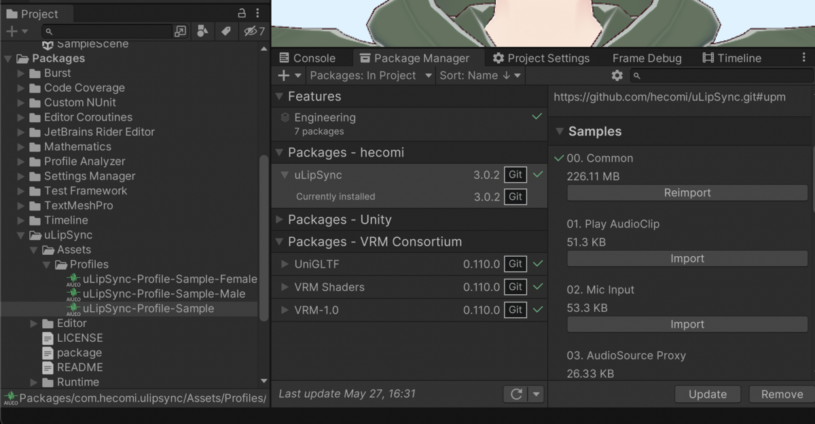Collapse the uLipSync package versions arrow
815x424 pixels.
coord(285,175)
